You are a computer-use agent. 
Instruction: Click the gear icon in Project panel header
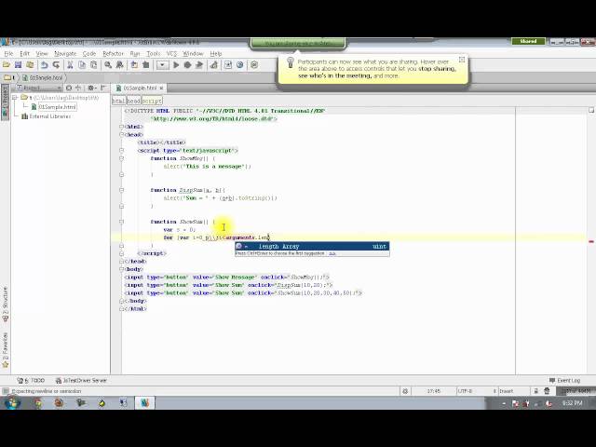pyautogui.click(x=91, y=88)
